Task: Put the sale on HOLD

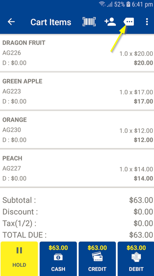Action: pos(19,259)
